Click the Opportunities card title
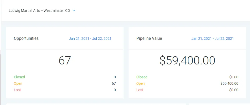 point(26,39)
